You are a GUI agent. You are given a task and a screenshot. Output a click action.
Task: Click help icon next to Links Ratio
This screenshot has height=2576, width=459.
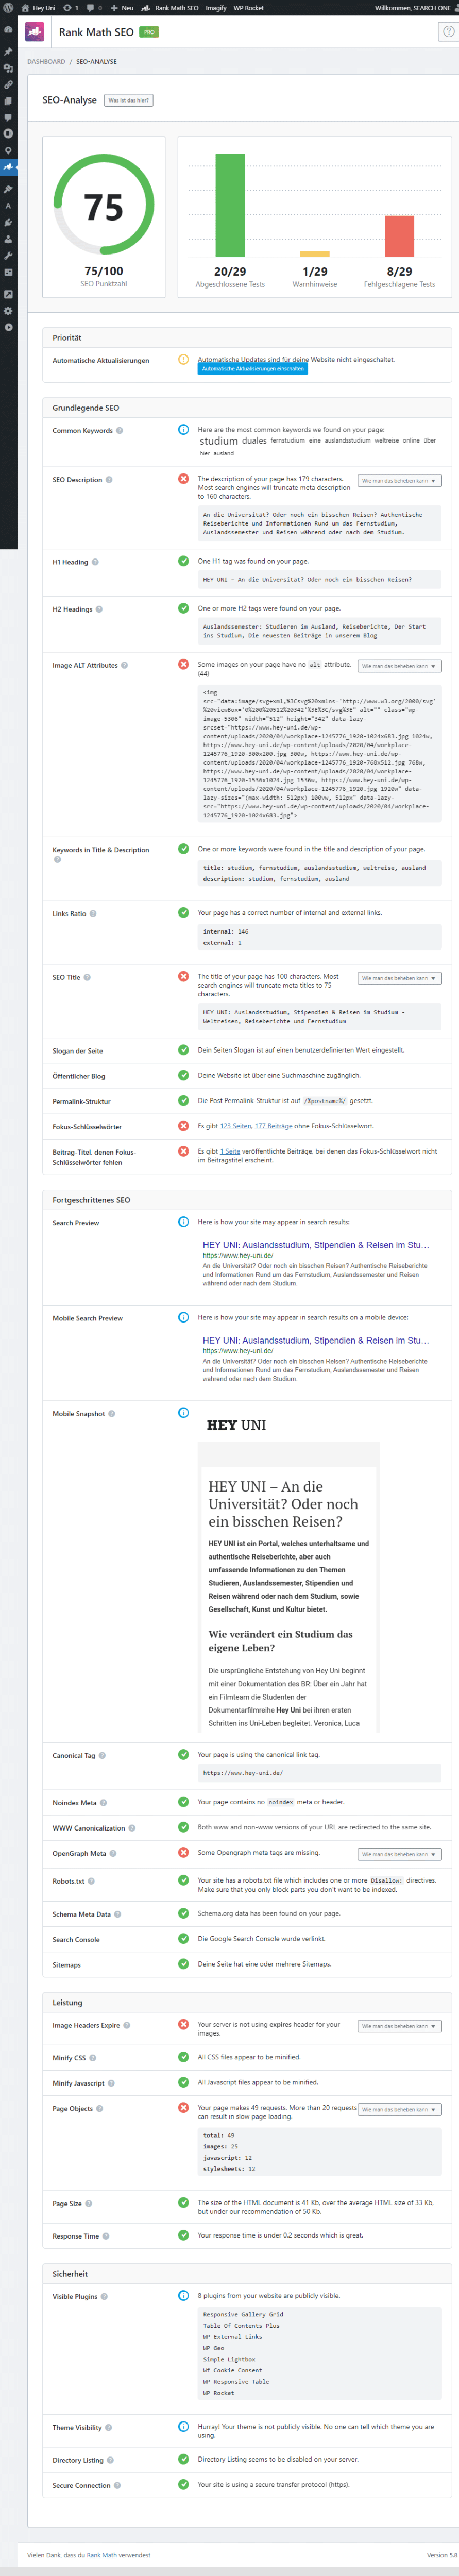[93, 913]
